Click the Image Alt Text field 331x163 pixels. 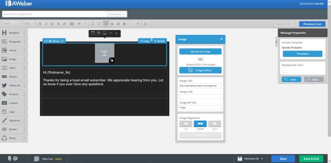click(200, 108)
